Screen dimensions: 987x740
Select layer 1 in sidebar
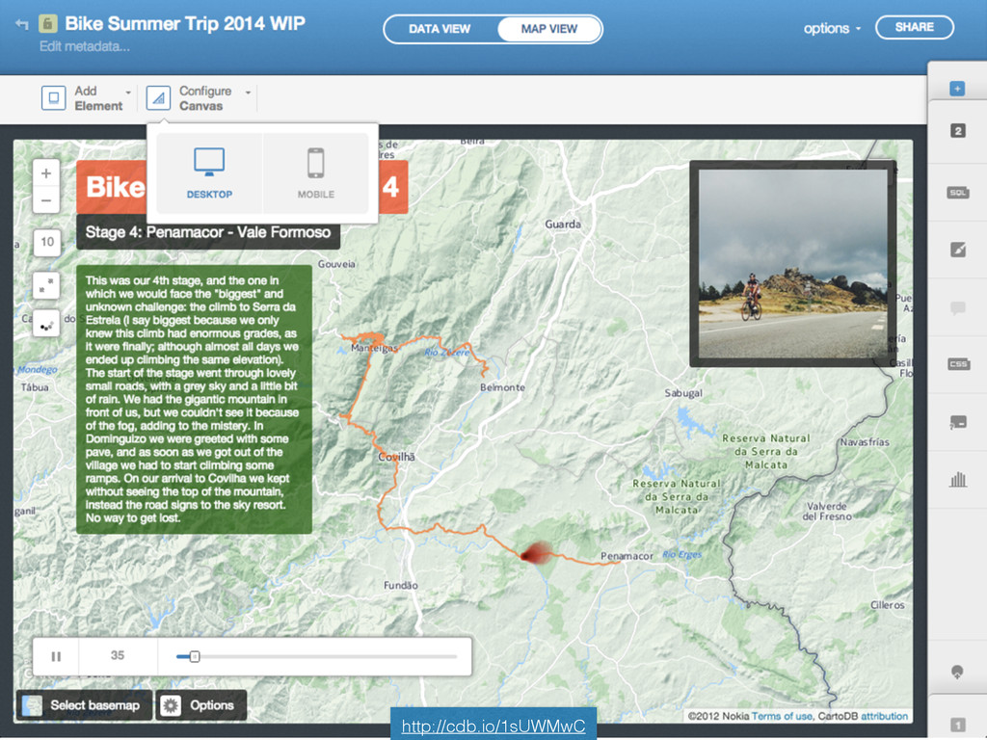click(957, 725)
